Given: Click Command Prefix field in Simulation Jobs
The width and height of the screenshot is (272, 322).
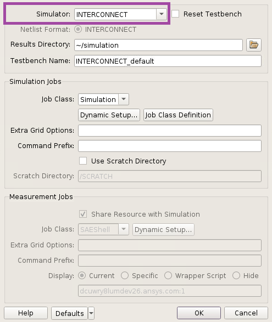Looking at the screenshot, I should [170, 146].
